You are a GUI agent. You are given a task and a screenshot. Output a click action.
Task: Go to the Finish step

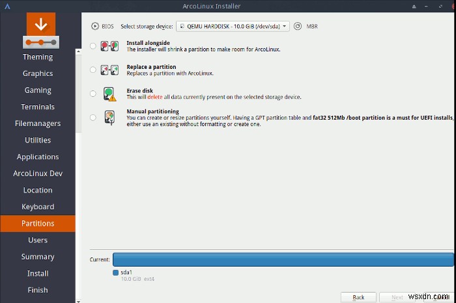tap(38, 290)
